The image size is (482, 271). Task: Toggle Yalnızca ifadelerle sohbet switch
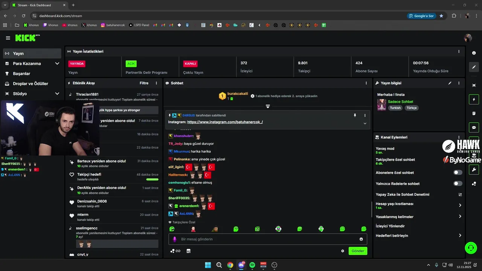(x=458, y=183)
